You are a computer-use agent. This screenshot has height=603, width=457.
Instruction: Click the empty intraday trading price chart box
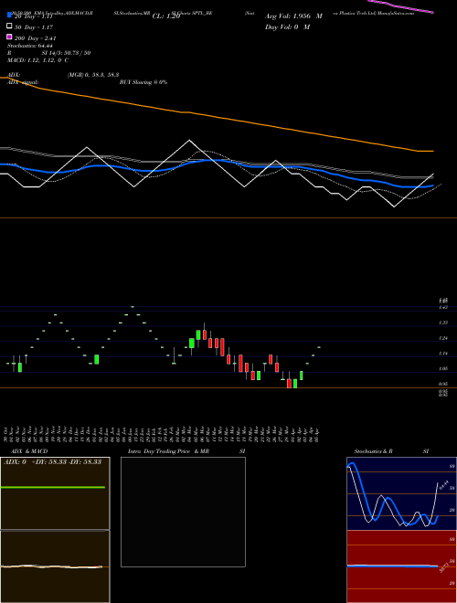point(183,512)
